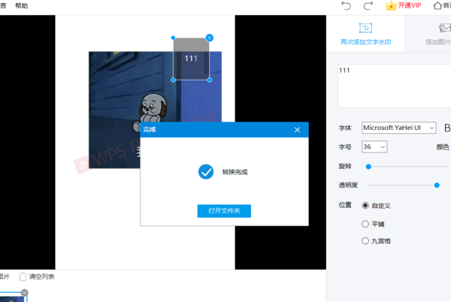Click the 111 watermark box on canvas
This screenshot has height=302, width=451.
point(191,59)
